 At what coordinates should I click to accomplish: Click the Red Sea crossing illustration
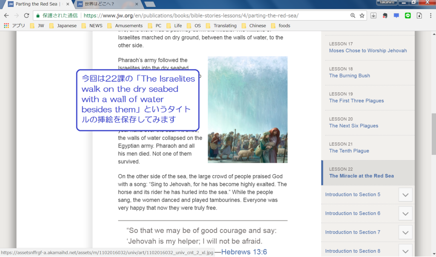247,109
